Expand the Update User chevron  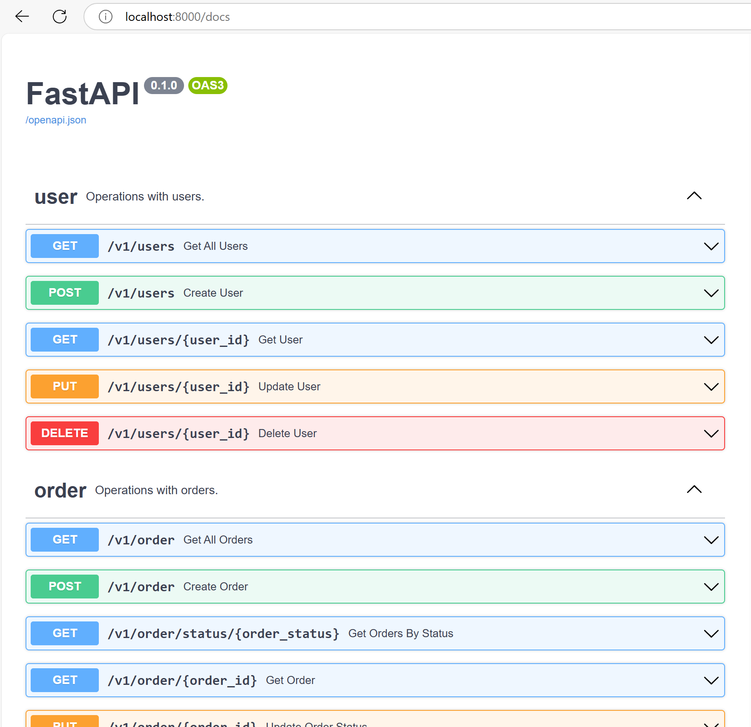[x=711, y=386]
